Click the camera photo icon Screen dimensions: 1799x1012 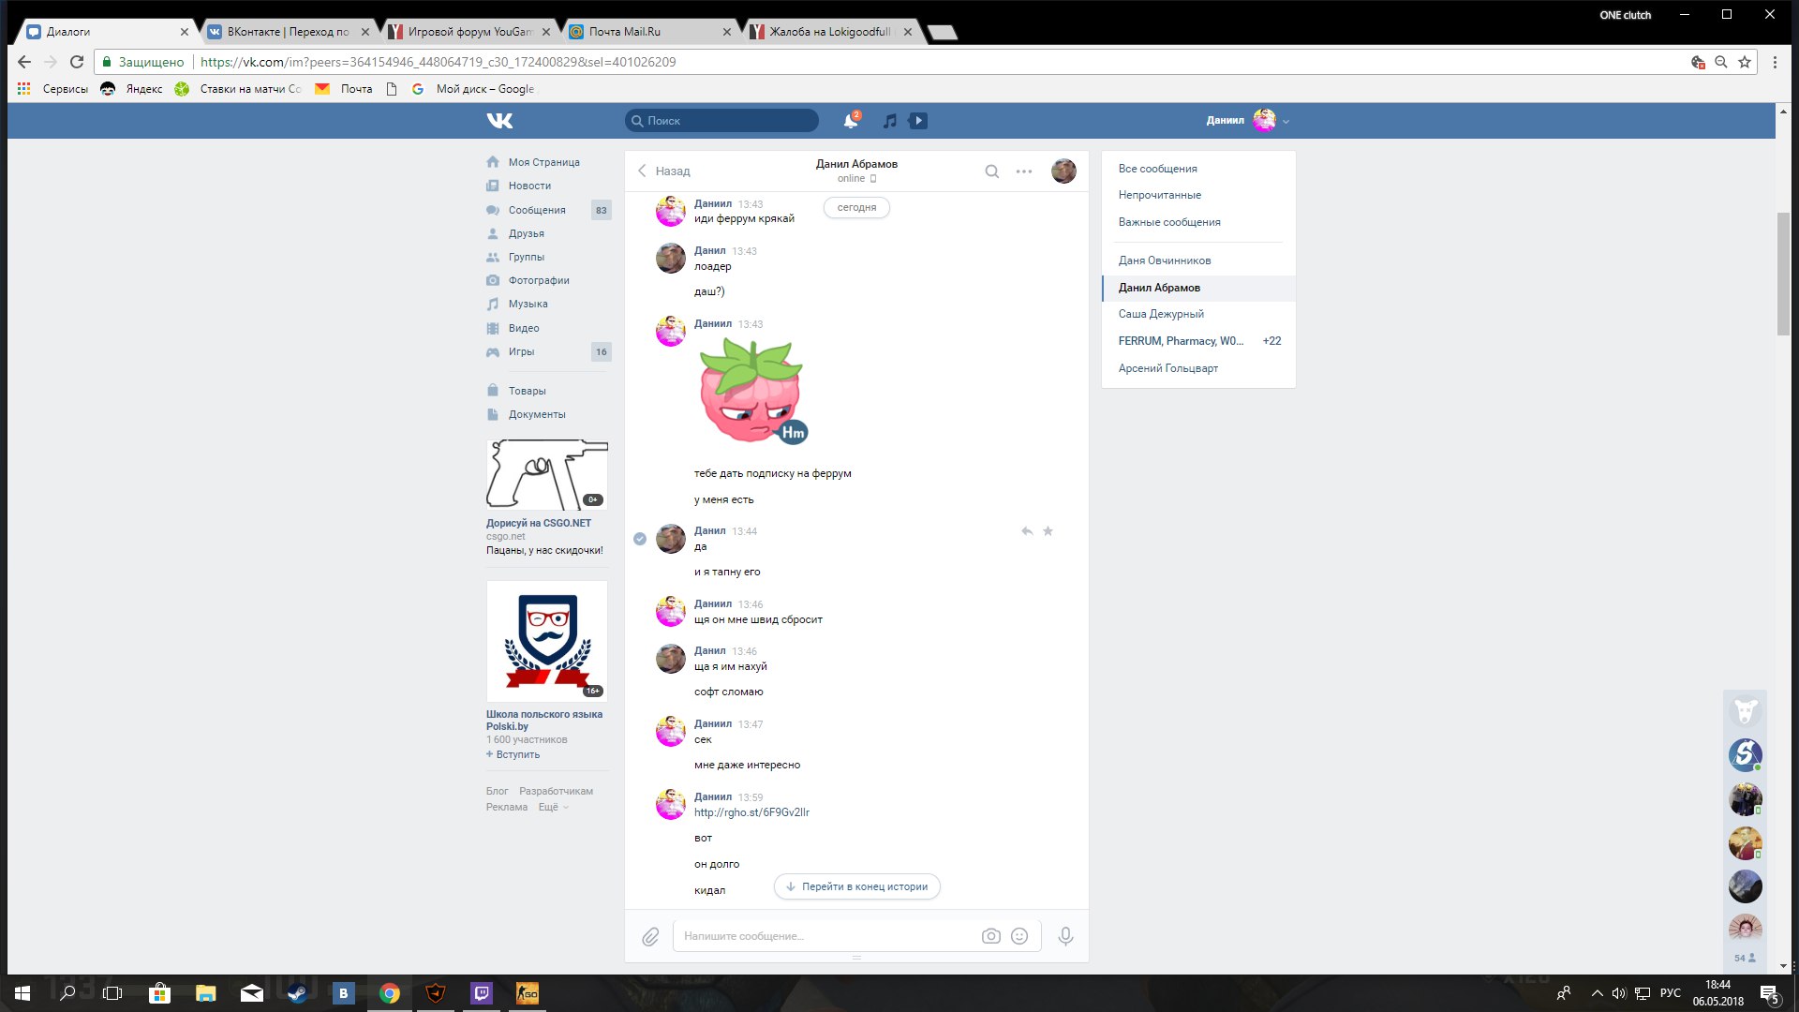pyautogui.click(x=990, y=936)
